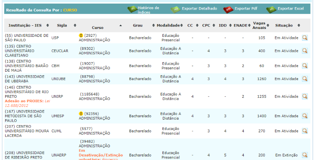Click Em Desativação/Extinção voluntária note
Image resolution: width=317 pixels, height=160 pixels.
(x=101, y=154)
